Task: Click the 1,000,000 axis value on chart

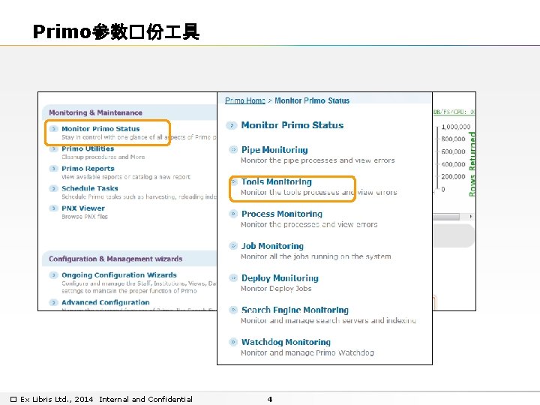Action: point(456,127)
